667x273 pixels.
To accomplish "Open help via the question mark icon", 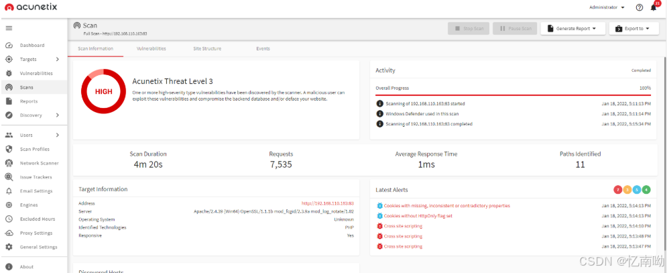I will click(640, 7).
